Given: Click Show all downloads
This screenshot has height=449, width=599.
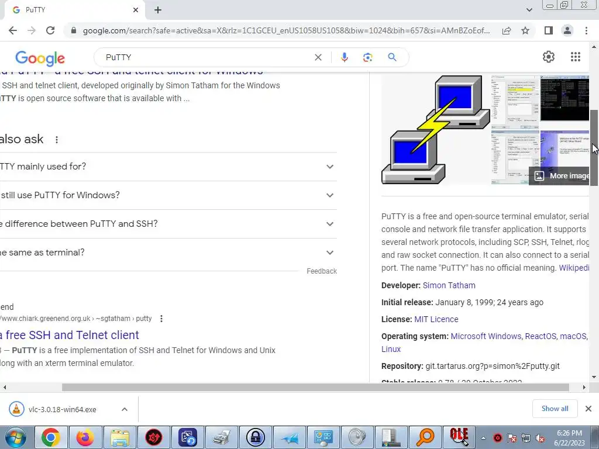Looking at the screenshot, I should pyautogui.click(x=555, y=409).
